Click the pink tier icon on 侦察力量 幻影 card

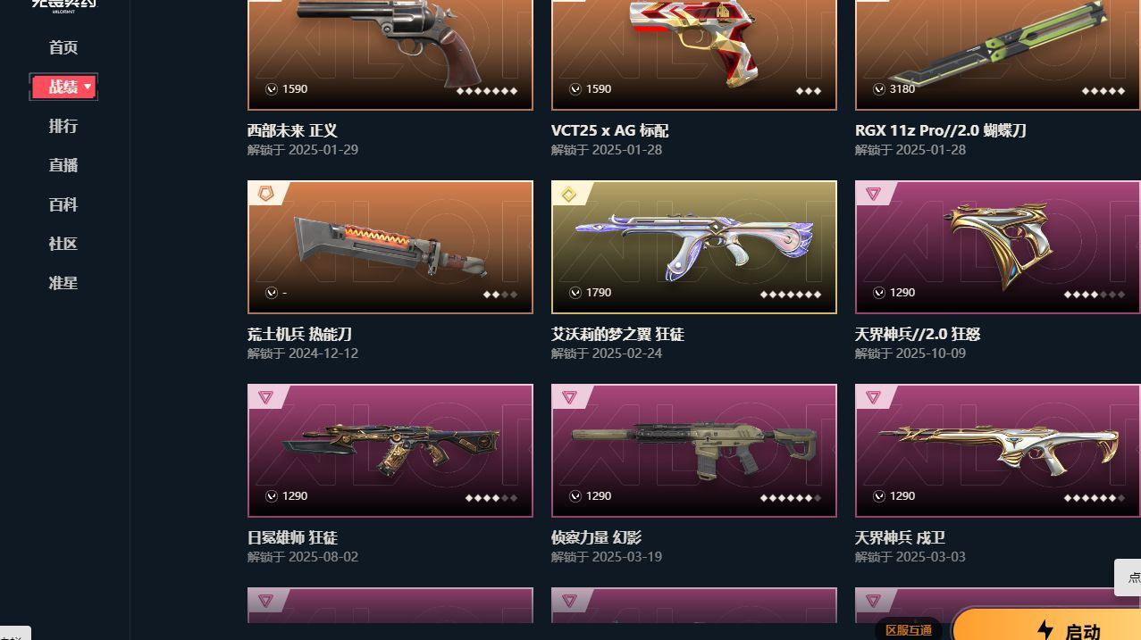click(x=569, y=397)
